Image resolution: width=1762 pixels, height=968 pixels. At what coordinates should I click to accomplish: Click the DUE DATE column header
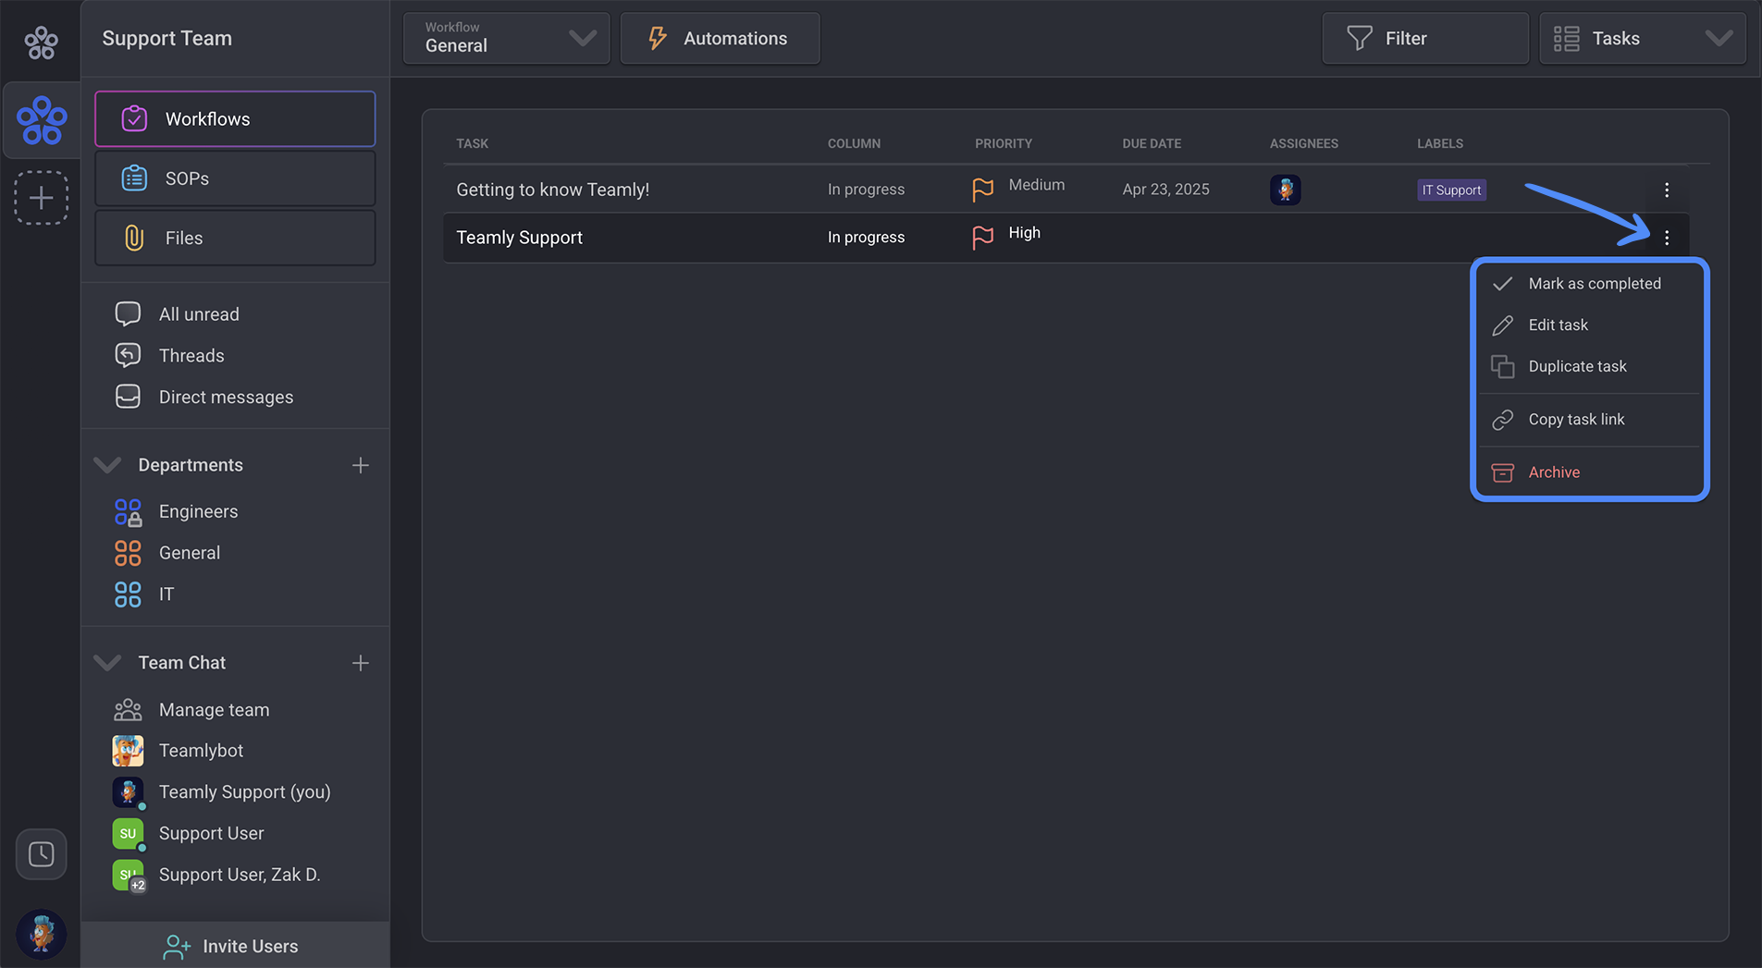1151,143
